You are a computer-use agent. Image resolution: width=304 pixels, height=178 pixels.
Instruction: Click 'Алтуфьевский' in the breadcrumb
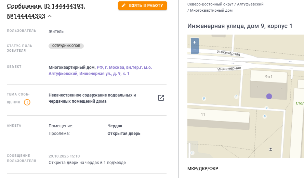(250, 4)
